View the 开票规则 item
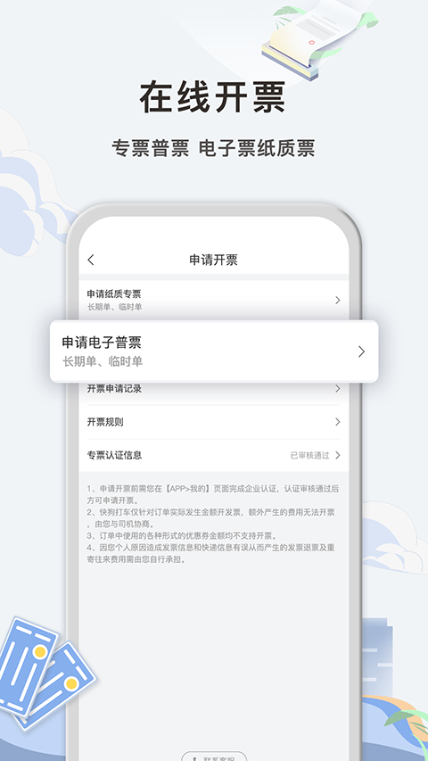This screenshot has width=428, height=761. tap(213, 422)
